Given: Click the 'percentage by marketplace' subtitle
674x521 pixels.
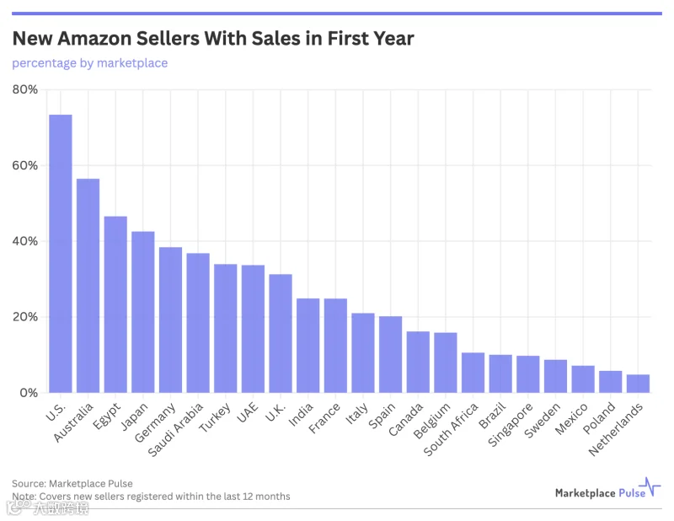Looking at the screenshot, I should click(90, 63).
